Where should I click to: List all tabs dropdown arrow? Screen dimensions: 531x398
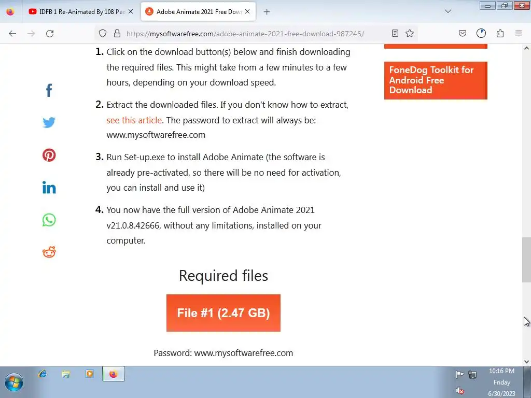448,11
